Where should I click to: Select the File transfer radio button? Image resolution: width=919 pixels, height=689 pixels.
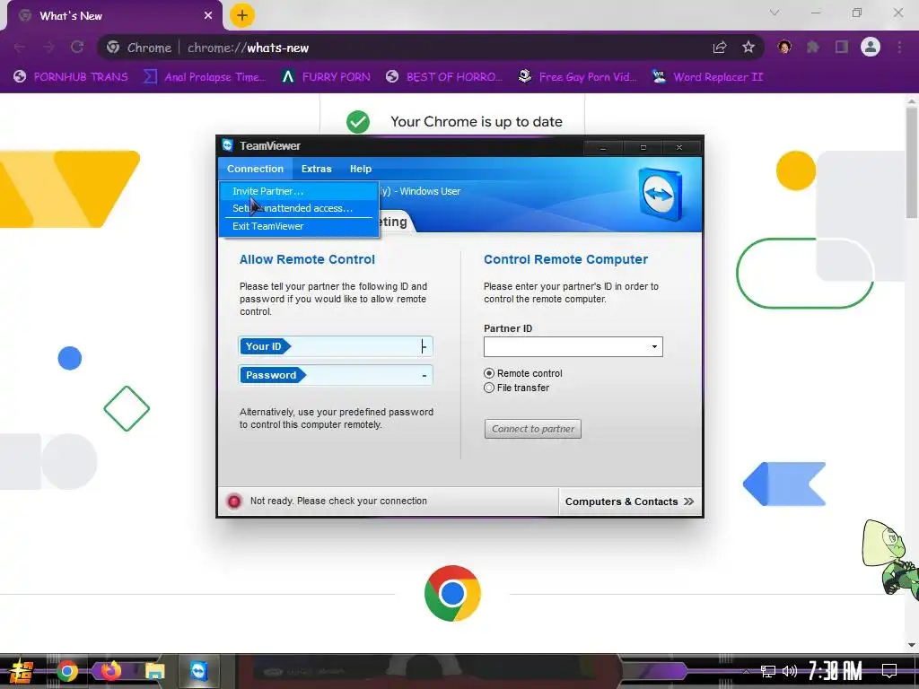point(489,388)
